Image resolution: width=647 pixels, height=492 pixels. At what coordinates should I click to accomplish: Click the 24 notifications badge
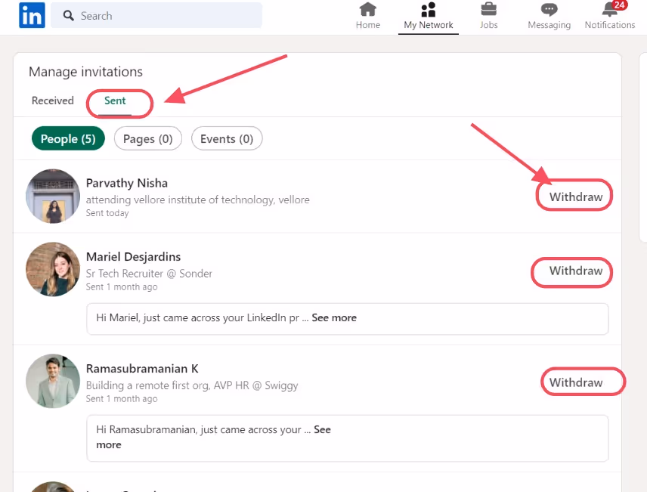619,5
